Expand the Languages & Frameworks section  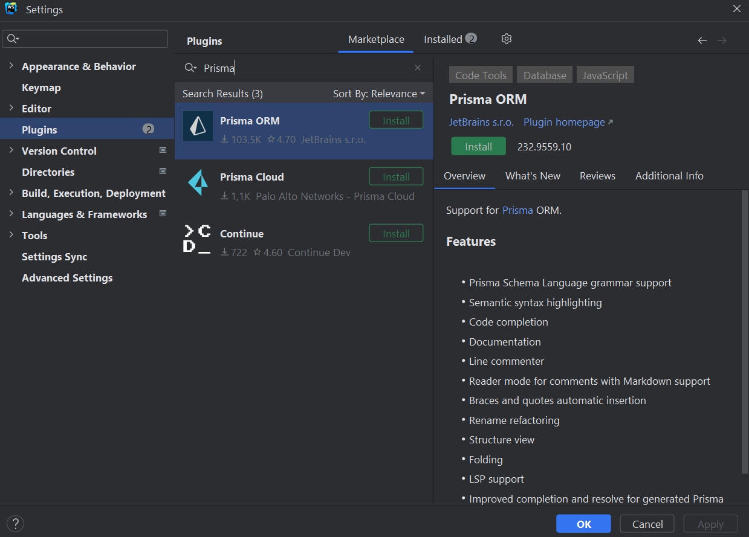[x=11, y=214]
